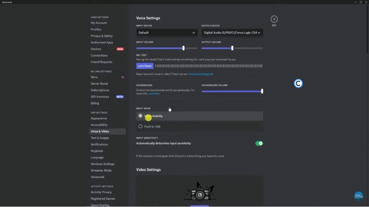Click the soundboard volume slider handle
This screenshot has height=207, width=369.
(262, 91)
